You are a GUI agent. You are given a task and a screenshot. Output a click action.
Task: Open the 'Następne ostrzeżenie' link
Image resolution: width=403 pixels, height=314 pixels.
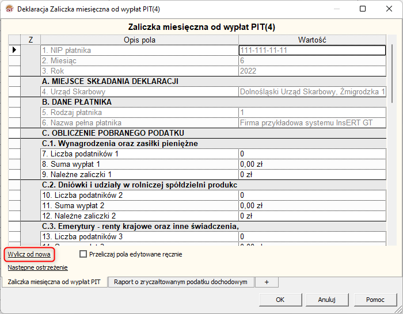point(37,267)
